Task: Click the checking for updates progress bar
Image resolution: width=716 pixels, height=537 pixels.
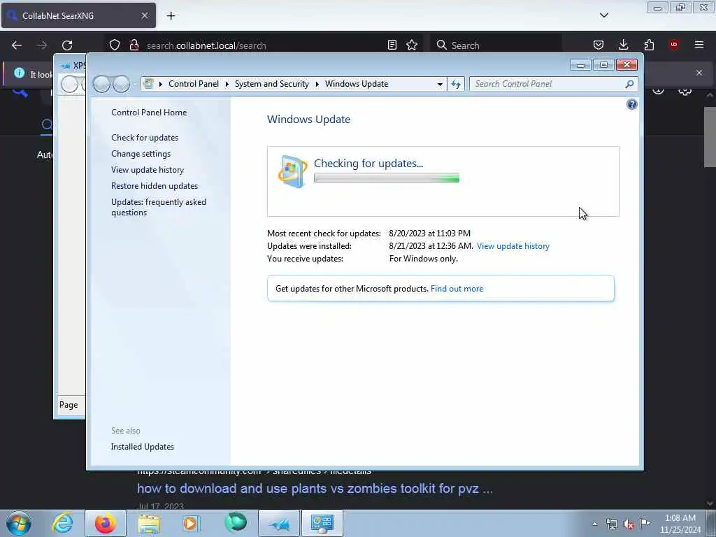Action: [386, 178]
